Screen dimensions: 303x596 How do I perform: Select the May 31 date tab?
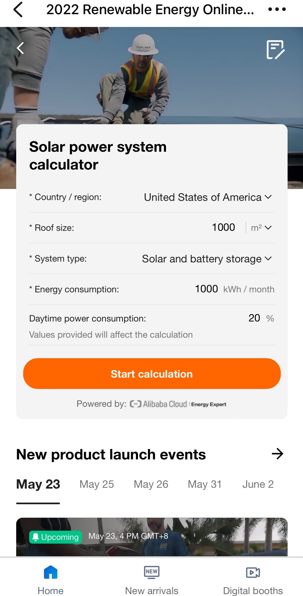205,484
